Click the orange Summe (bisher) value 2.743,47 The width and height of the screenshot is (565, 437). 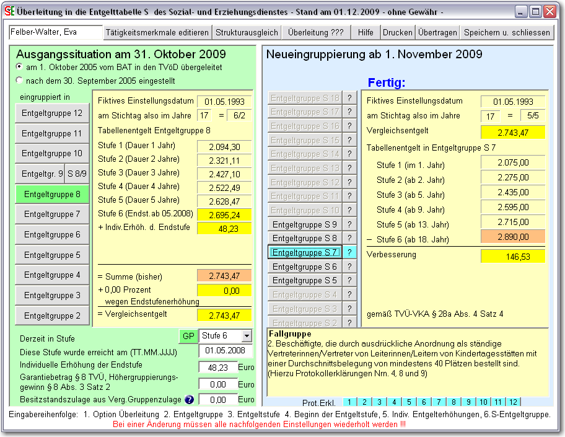coord(224,276)
